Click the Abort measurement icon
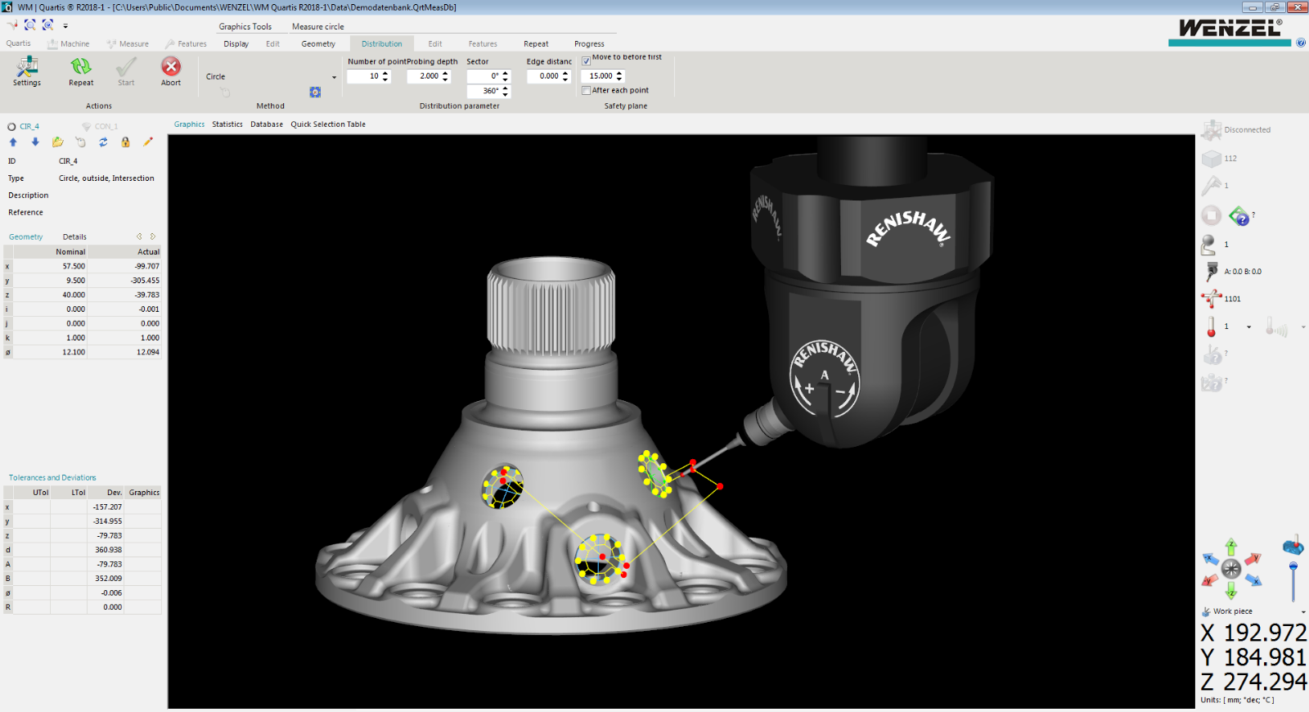The height and width of the screenshot is (712, 1309). point(170,67)
